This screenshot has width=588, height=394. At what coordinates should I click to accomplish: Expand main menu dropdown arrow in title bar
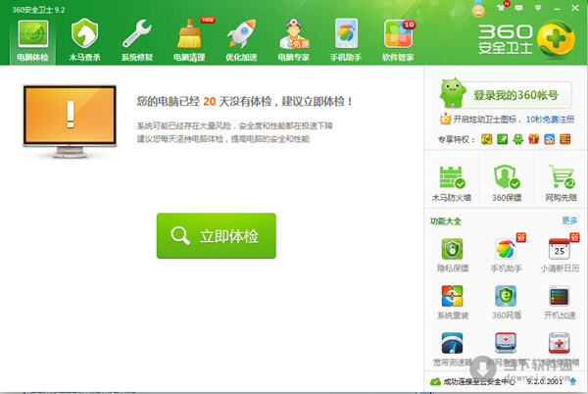point(538,8)
